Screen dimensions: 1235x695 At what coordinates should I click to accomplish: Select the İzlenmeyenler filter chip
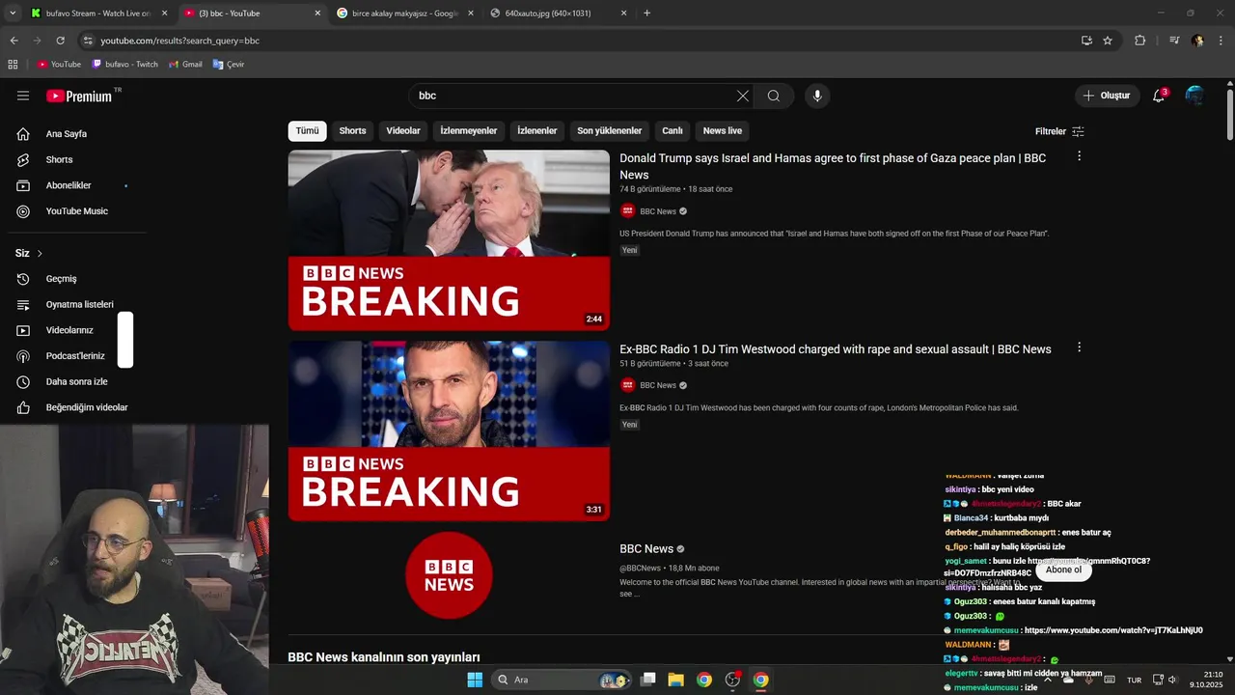point(469,131)
